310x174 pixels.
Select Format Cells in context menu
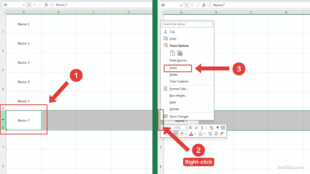[x=179, y=89]
